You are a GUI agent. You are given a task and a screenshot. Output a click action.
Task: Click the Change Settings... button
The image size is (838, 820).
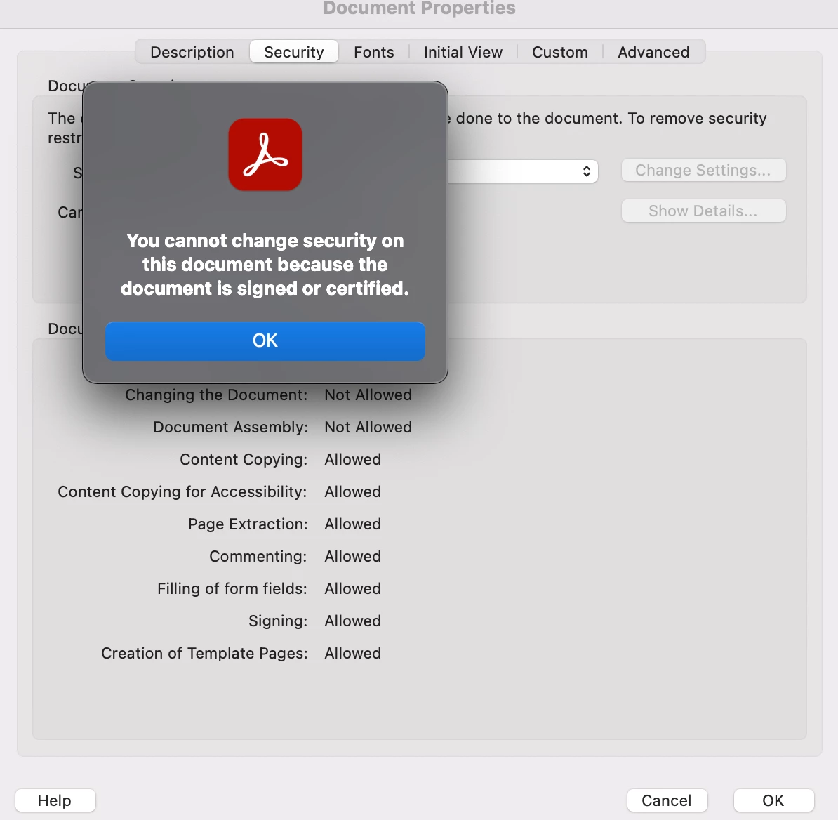pos(703,170)
